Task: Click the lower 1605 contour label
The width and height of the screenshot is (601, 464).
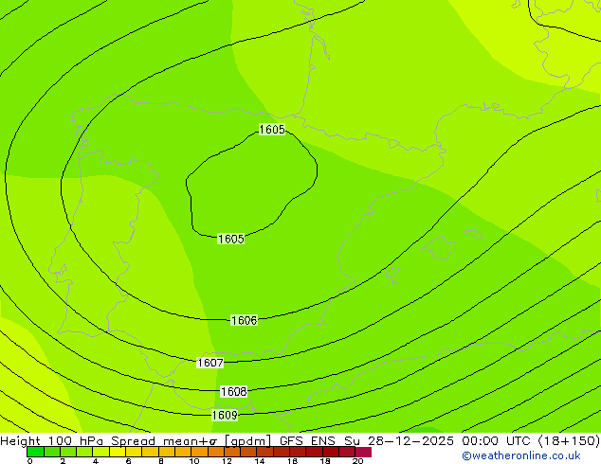Action: 230,239
